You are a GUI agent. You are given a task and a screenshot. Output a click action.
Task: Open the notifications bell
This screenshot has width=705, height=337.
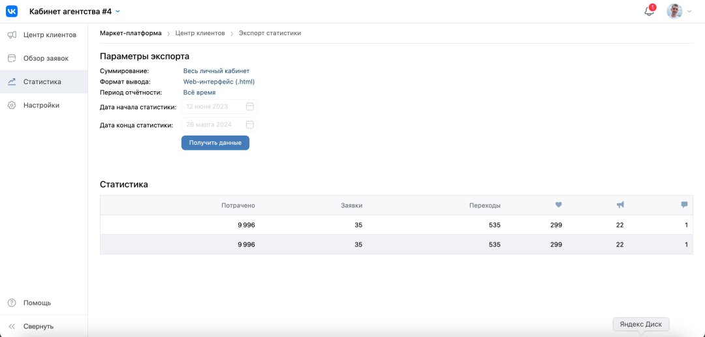point(649,11)
